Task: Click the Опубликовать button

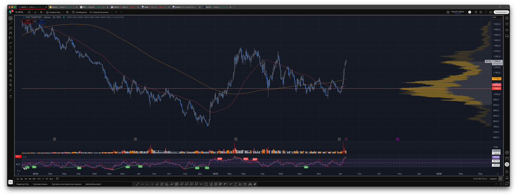Action: click(501, 12)
